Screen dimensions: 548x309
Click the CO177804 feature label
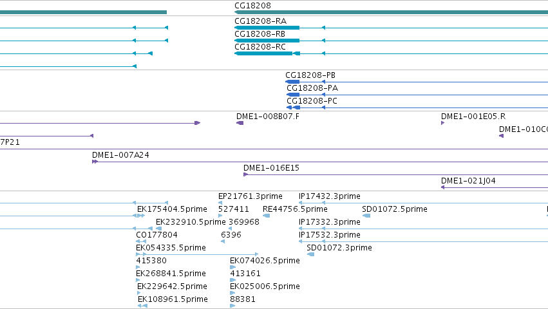pyautogui.click(x=156, y=235)
